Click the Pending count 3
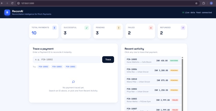Viewport: 216px width, 111px height. pos(97,33)
